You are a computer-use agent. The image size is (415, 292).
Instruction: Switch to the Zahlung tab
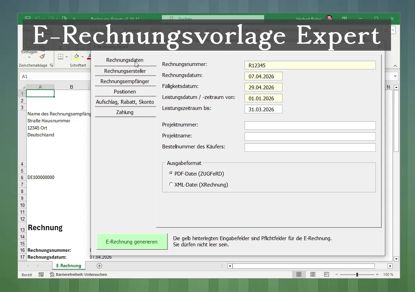(x=125, y=112)
